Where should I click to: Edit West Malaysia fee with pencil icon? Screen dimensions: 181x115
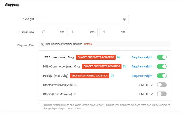[152, 85]
